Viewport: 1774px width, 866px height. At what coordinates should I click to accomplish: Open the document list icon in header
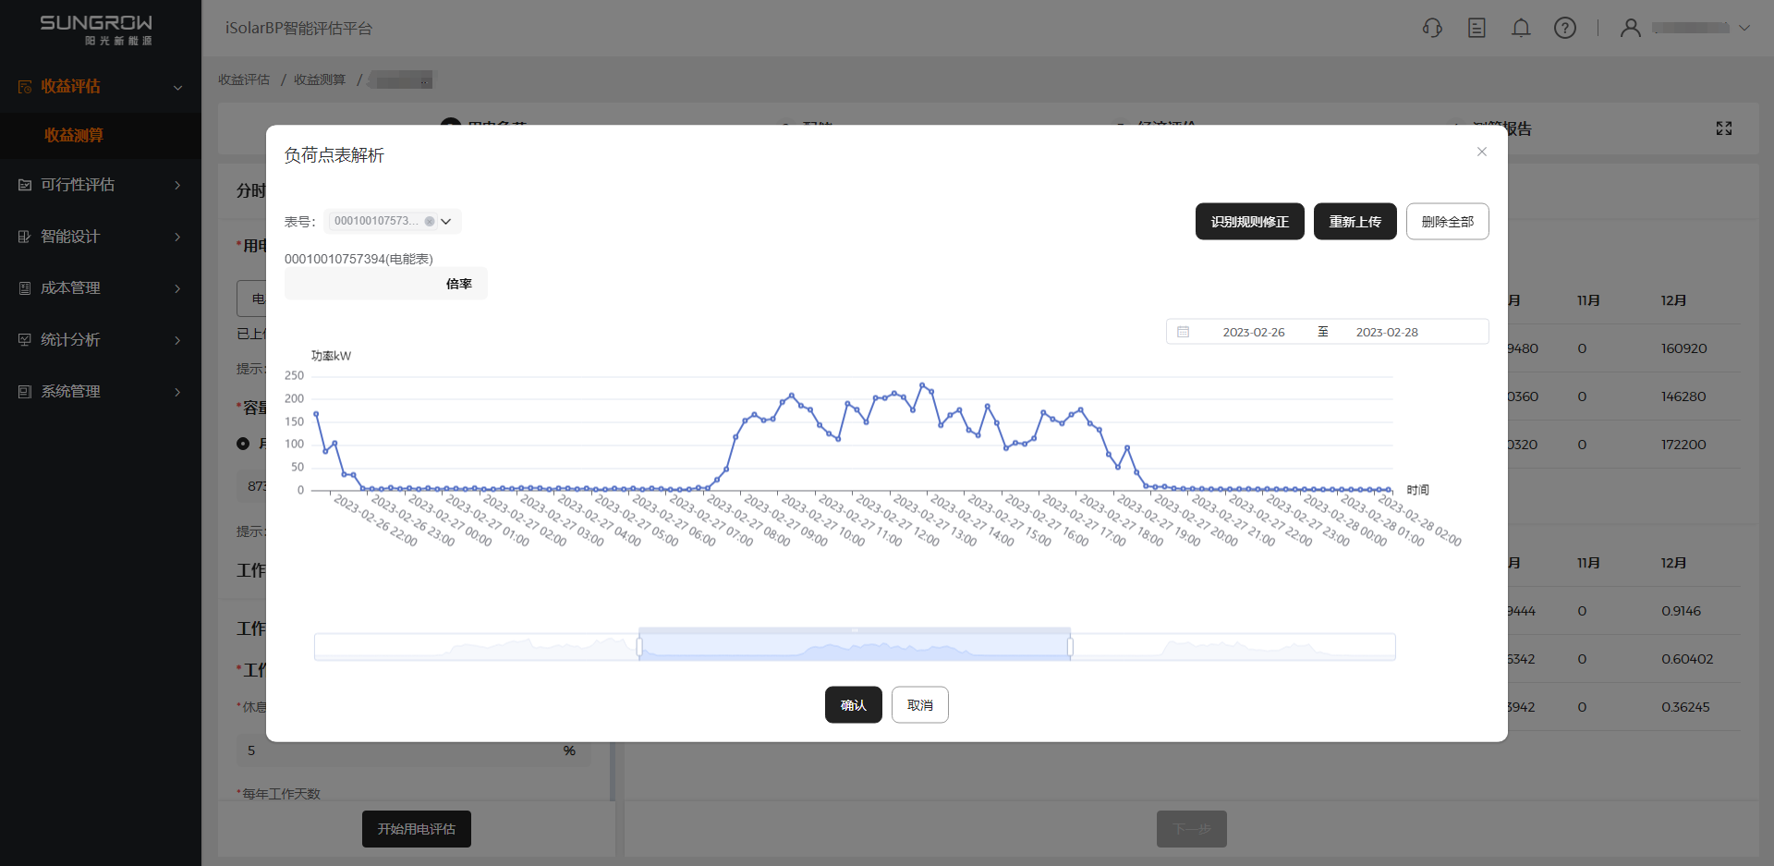(x=1476, y=28)
